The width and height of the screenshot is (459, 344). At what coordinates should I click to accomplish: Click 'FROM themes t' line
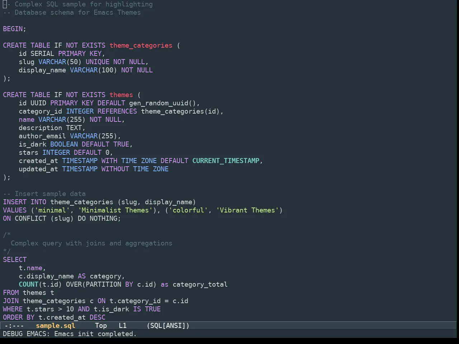point(29,292)
